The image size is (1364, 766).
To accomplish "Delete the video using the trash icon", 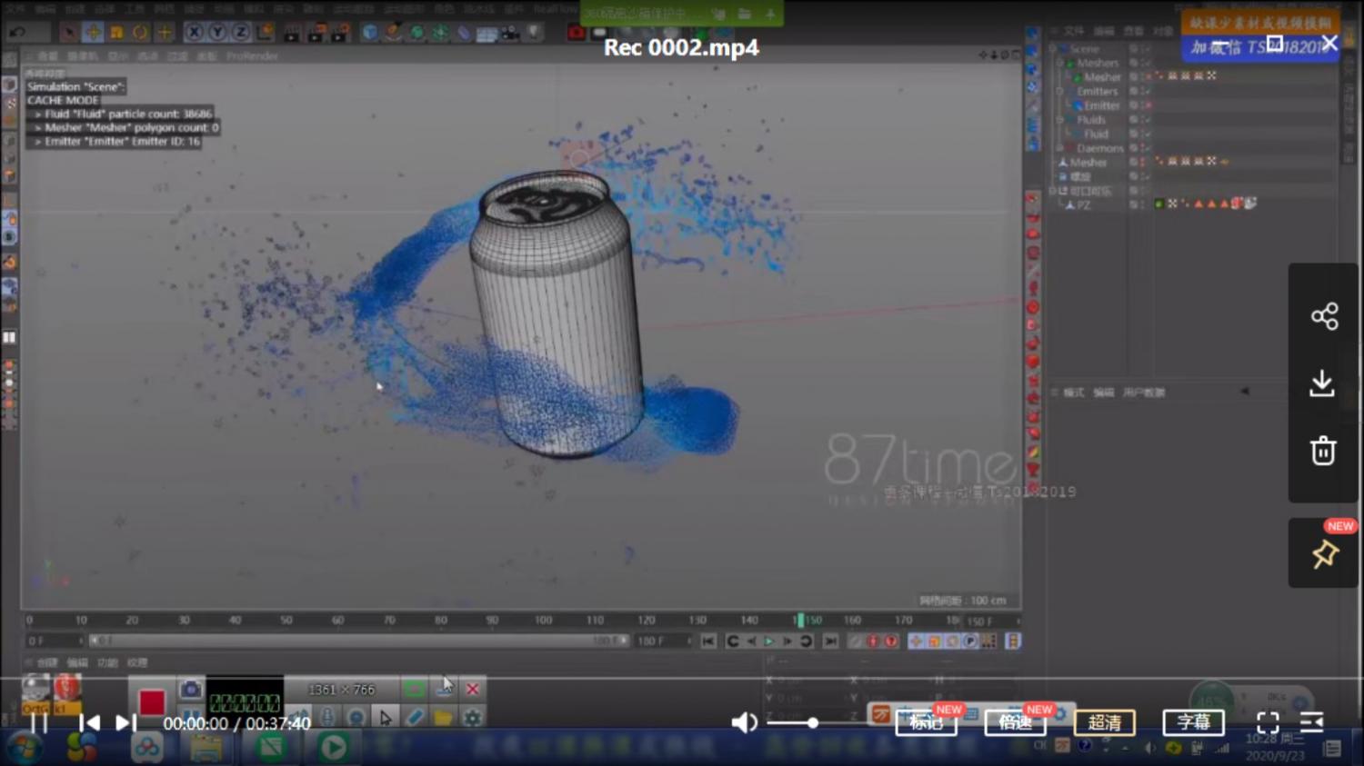I will (x=1323, y=451).
